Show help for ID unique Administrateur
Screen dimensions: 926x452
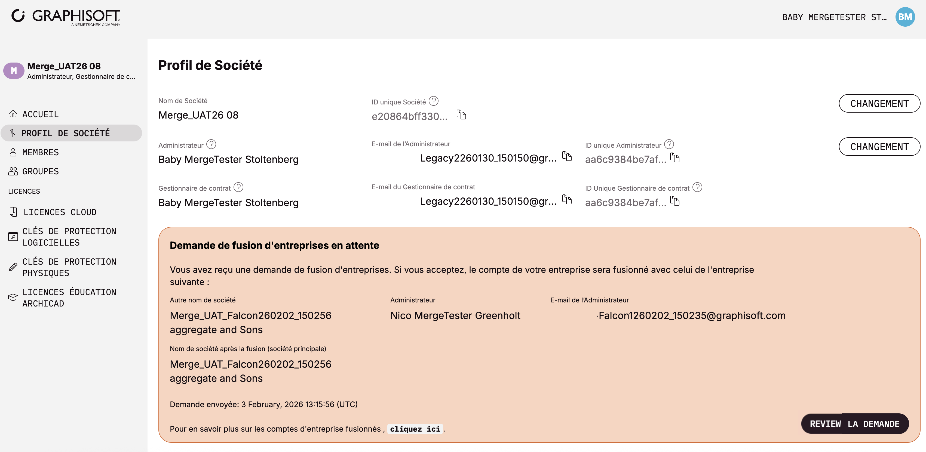pyautogui.click(x=669, y=144)
